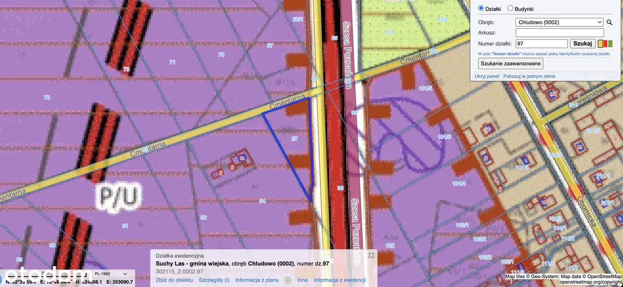This screenshot has width=623, height=287.
Task: Select the Działki radio button
Action: coord(481,8)
